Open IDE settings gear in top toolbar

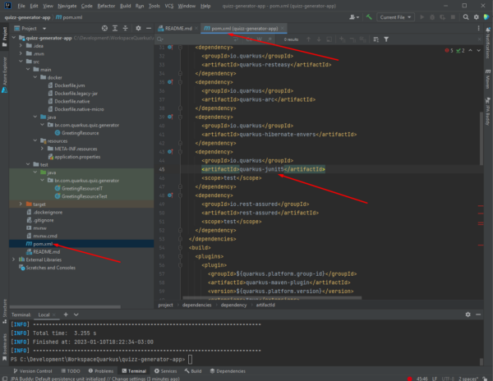click(x=477, y=17)
